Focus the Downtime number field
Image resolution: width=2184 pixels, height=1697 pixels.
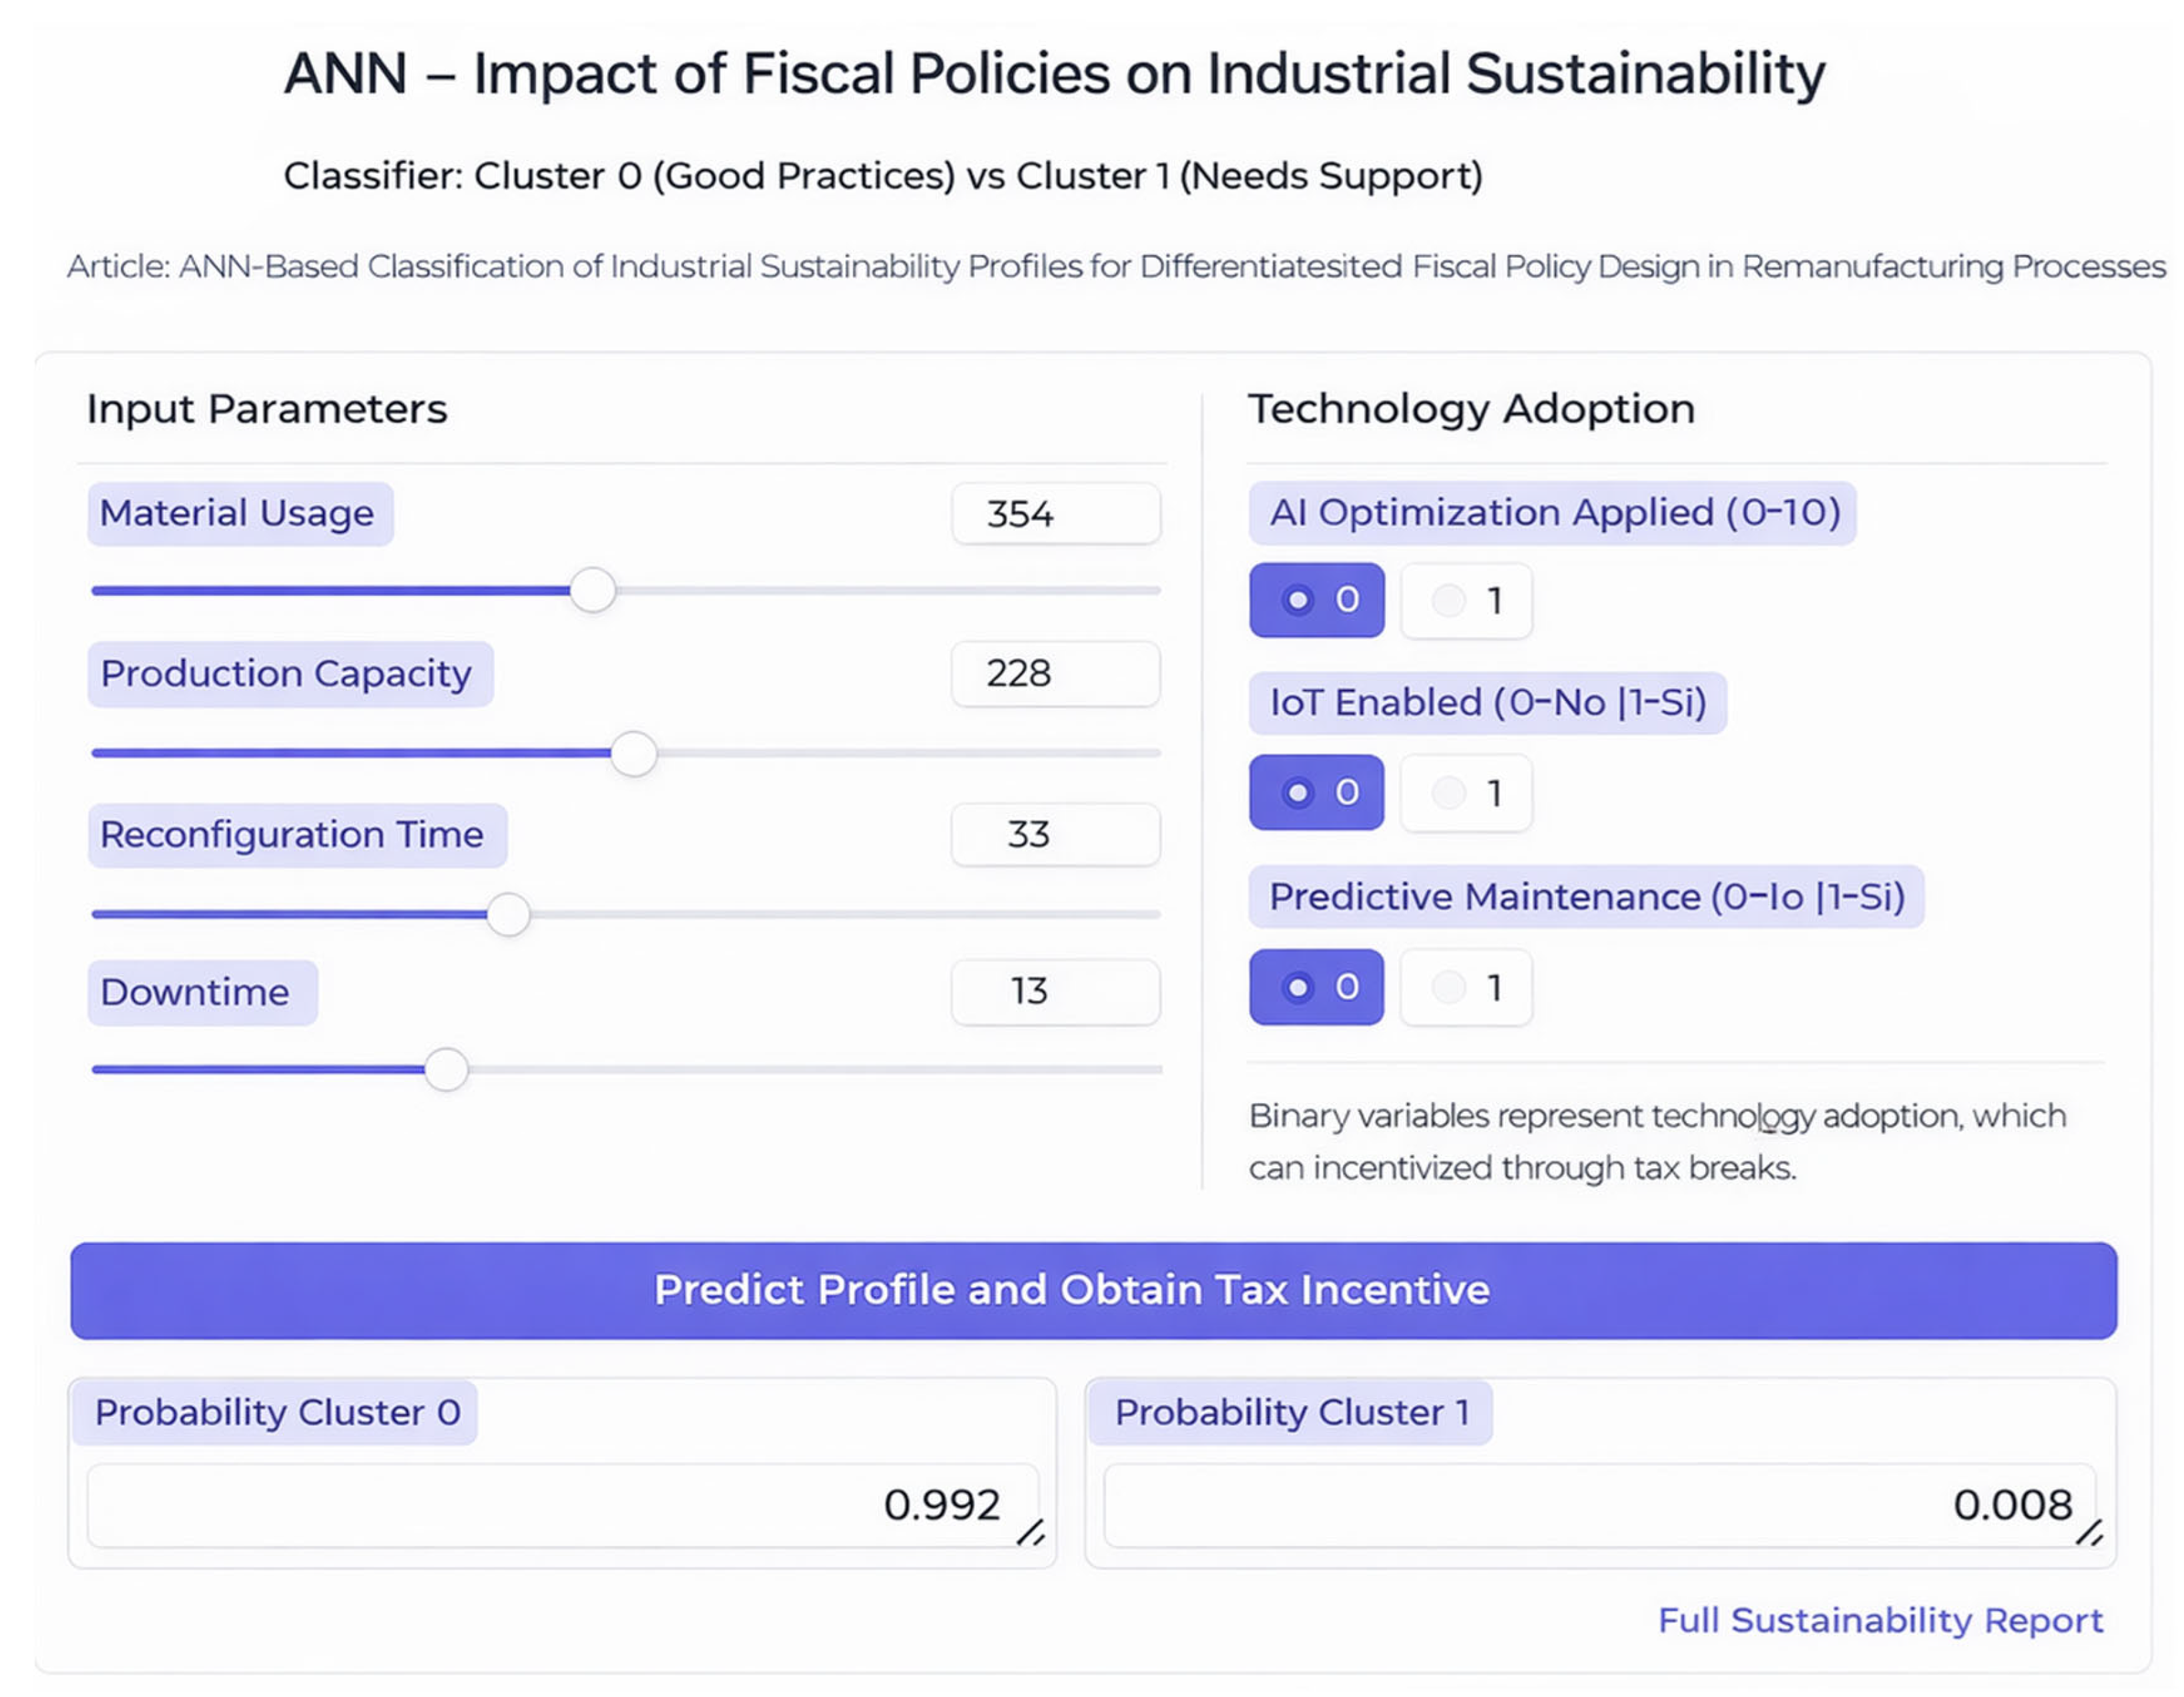point(1056,992)
